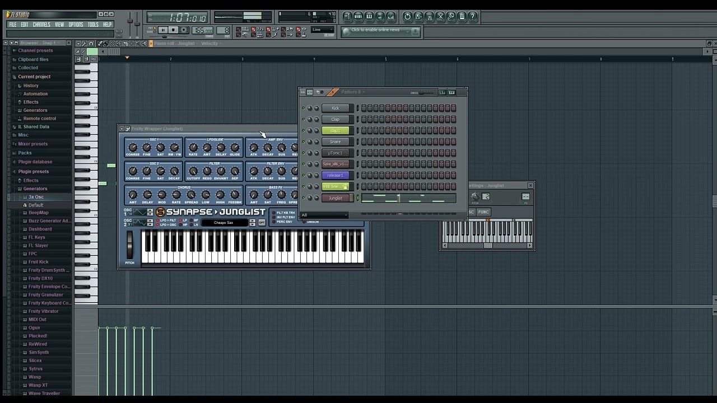Click the Junglist settings keyboard horizontal scrollbar
This screenshot has height=403, width=717.
click(x=487, y=245)
